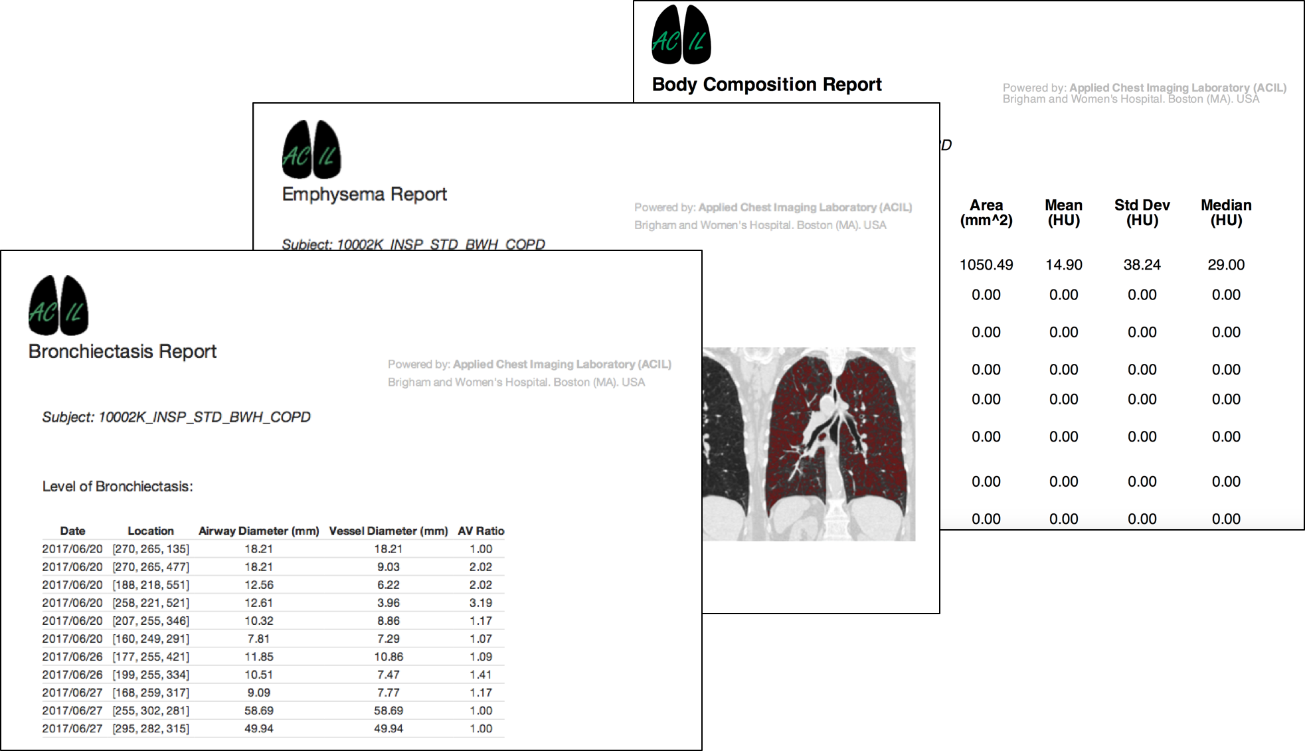Click the Emphysema Report title
The width and height of the screenshot is (1305, 751).
365,194
